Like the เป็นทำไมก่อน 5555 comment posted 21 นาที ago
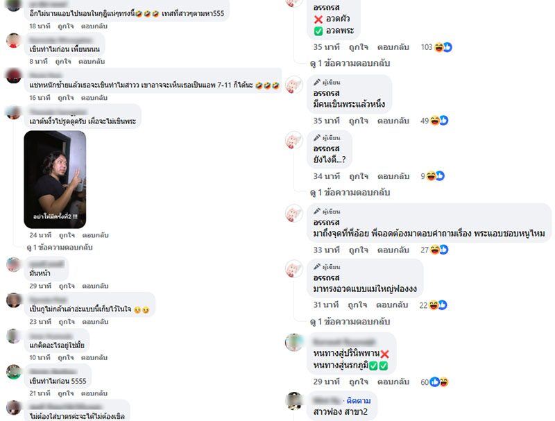555x421 pixels. pos(66,393)
